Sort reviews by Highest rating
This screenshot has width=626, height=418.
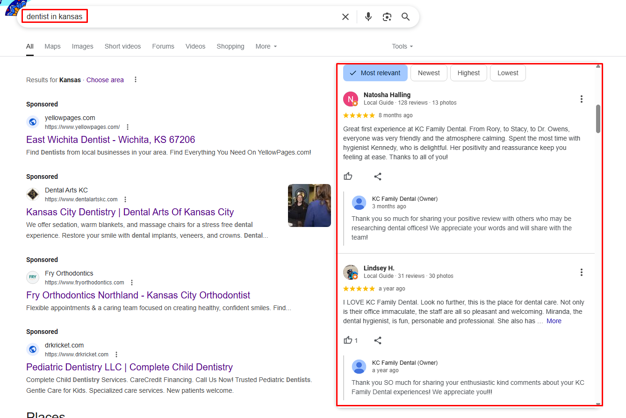468,73
